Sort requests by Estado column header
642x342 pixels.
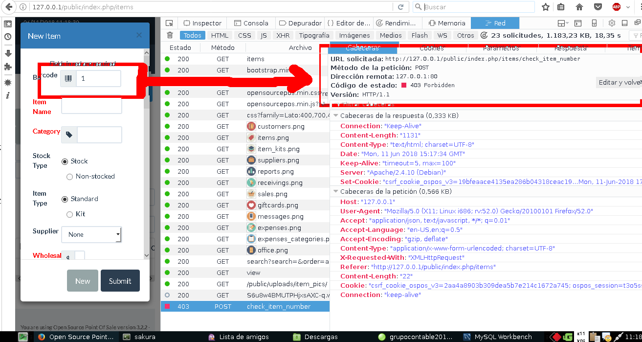[x=180, y=47]
